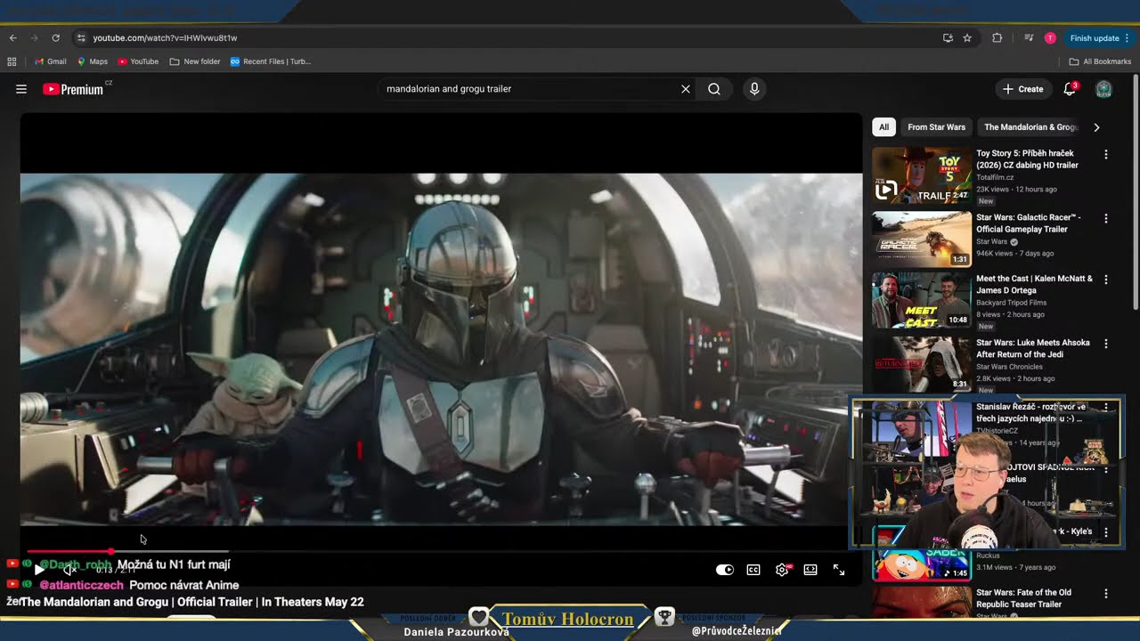Search by voice with the microphone
Screen dimensions: 1140x641
point(754,89)
